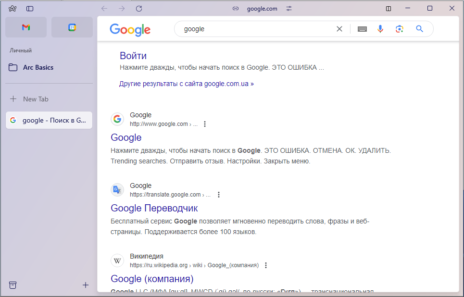Clear the search box with the X

(x=339, y=29)
